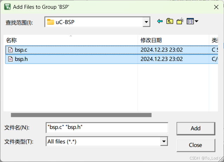This screenshot has height=162, width=224.
Task: Sort by 名称 column header
Action: [x=71, y=40]
